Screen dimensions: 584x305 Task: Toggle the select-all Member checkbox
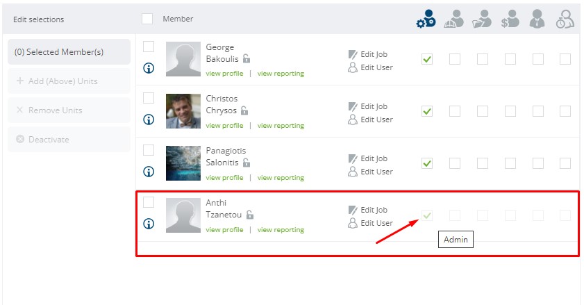coord(147,19)
